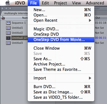Click the Untitled1 clip icon
This screenshot has width=107, height=104.
click(8, 28)
